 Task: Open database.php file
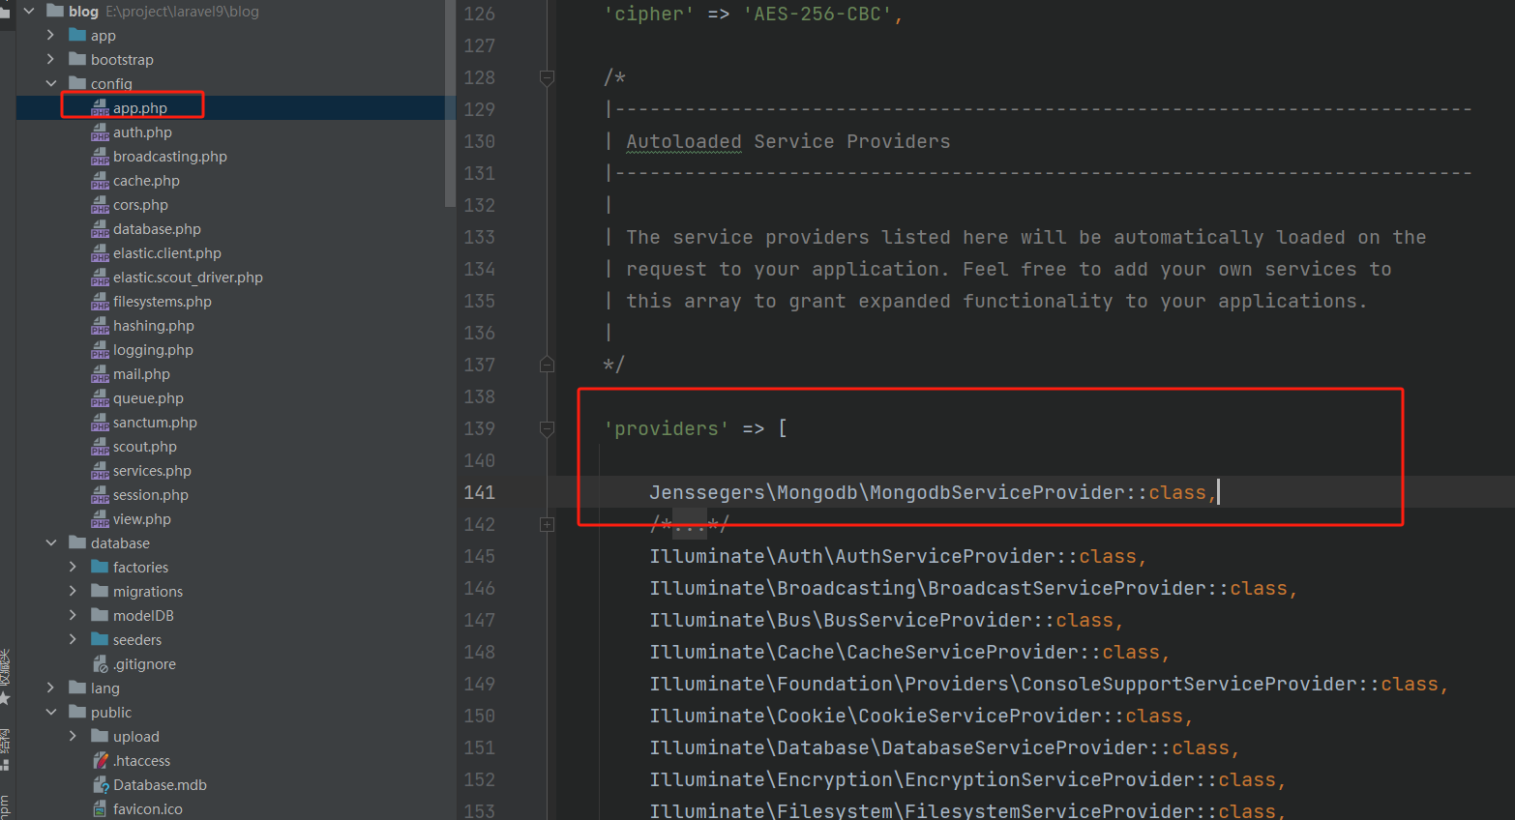point(157,229)
